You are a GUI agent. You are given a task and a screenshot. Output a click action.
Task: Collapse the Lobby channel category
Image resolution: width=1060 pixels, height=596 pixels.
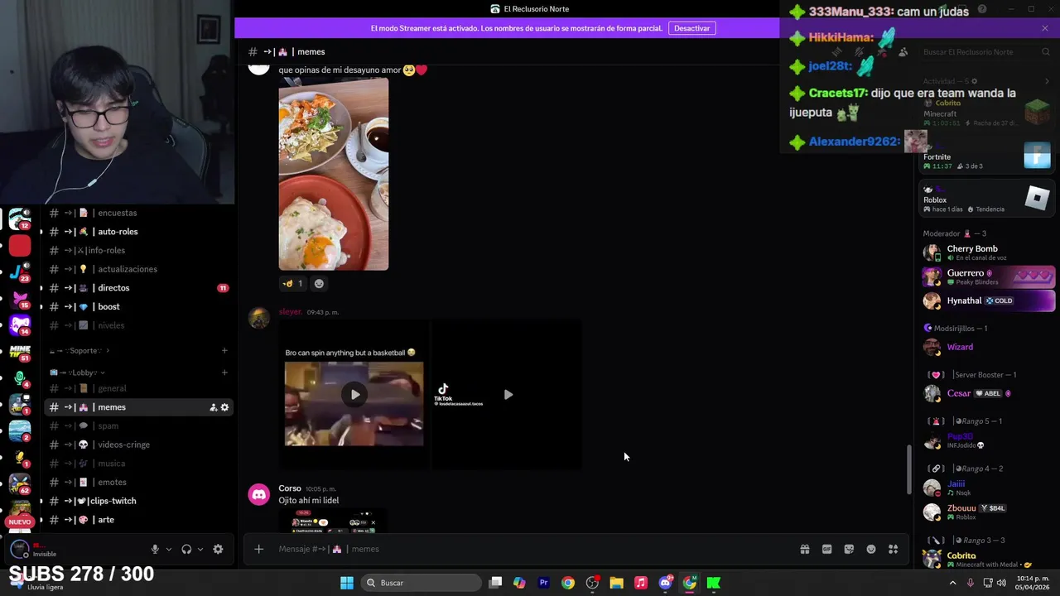pos(78,372)
